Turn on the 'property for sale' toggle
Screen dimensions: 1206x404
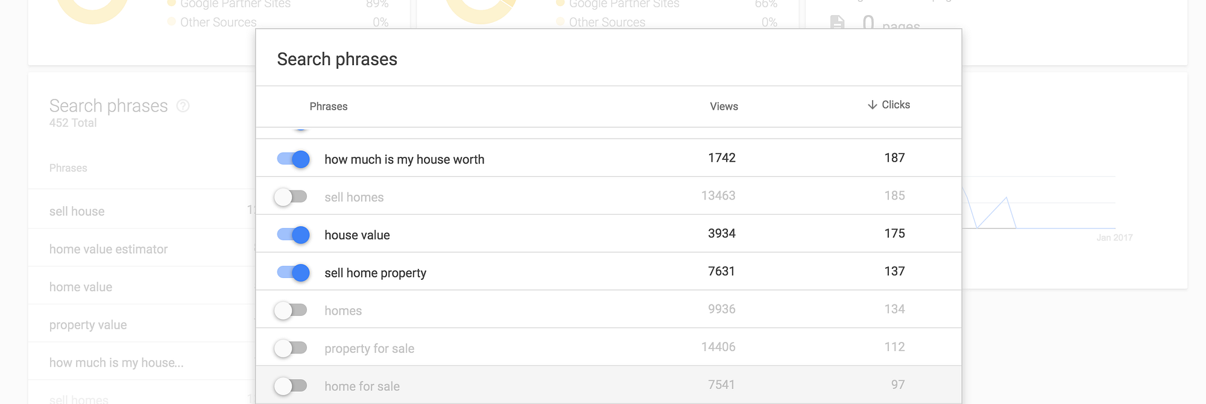click(291, 348)
